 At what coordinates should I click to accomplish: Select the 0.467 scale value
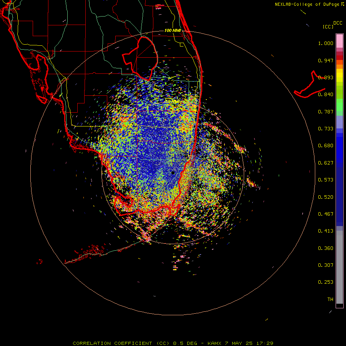pos(326,214)
